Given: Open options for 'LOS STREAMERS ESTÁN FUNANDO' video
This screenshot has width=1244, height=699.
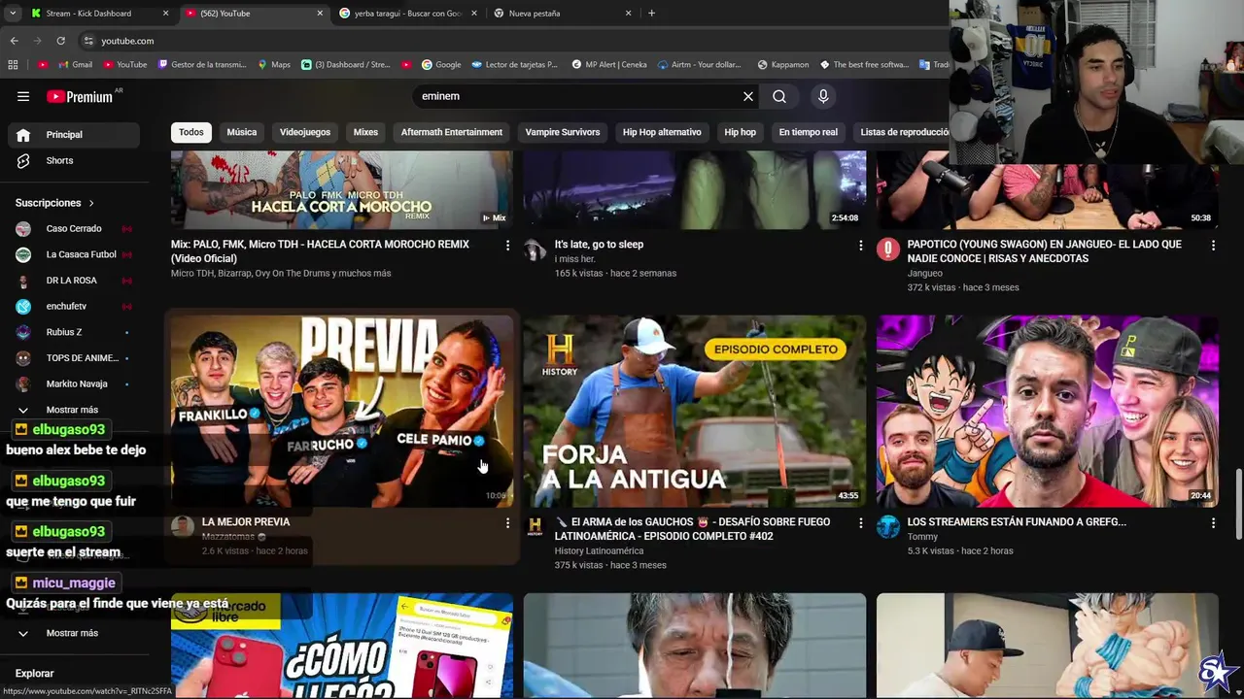Looking at the screenshot, I should pos(1213,523).
